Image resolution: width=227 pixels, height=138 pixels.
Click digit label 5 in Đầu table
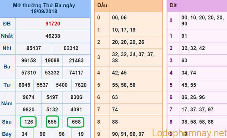pyautogui.click(x=98, y=85)
